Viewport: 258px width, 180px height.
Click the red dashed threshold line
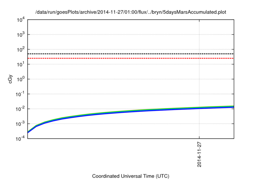[x=131, y=58]
